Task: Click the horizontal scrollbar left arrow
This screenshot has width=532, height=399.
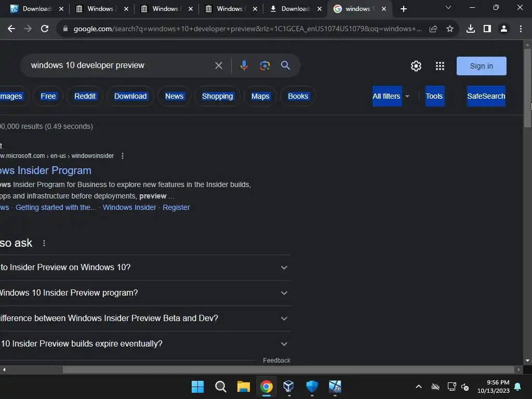Action: click(x=4, y=369)
